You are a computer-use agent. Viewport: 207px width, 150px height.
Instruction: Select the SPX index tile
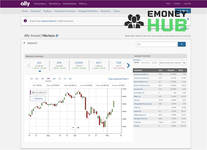59,65
